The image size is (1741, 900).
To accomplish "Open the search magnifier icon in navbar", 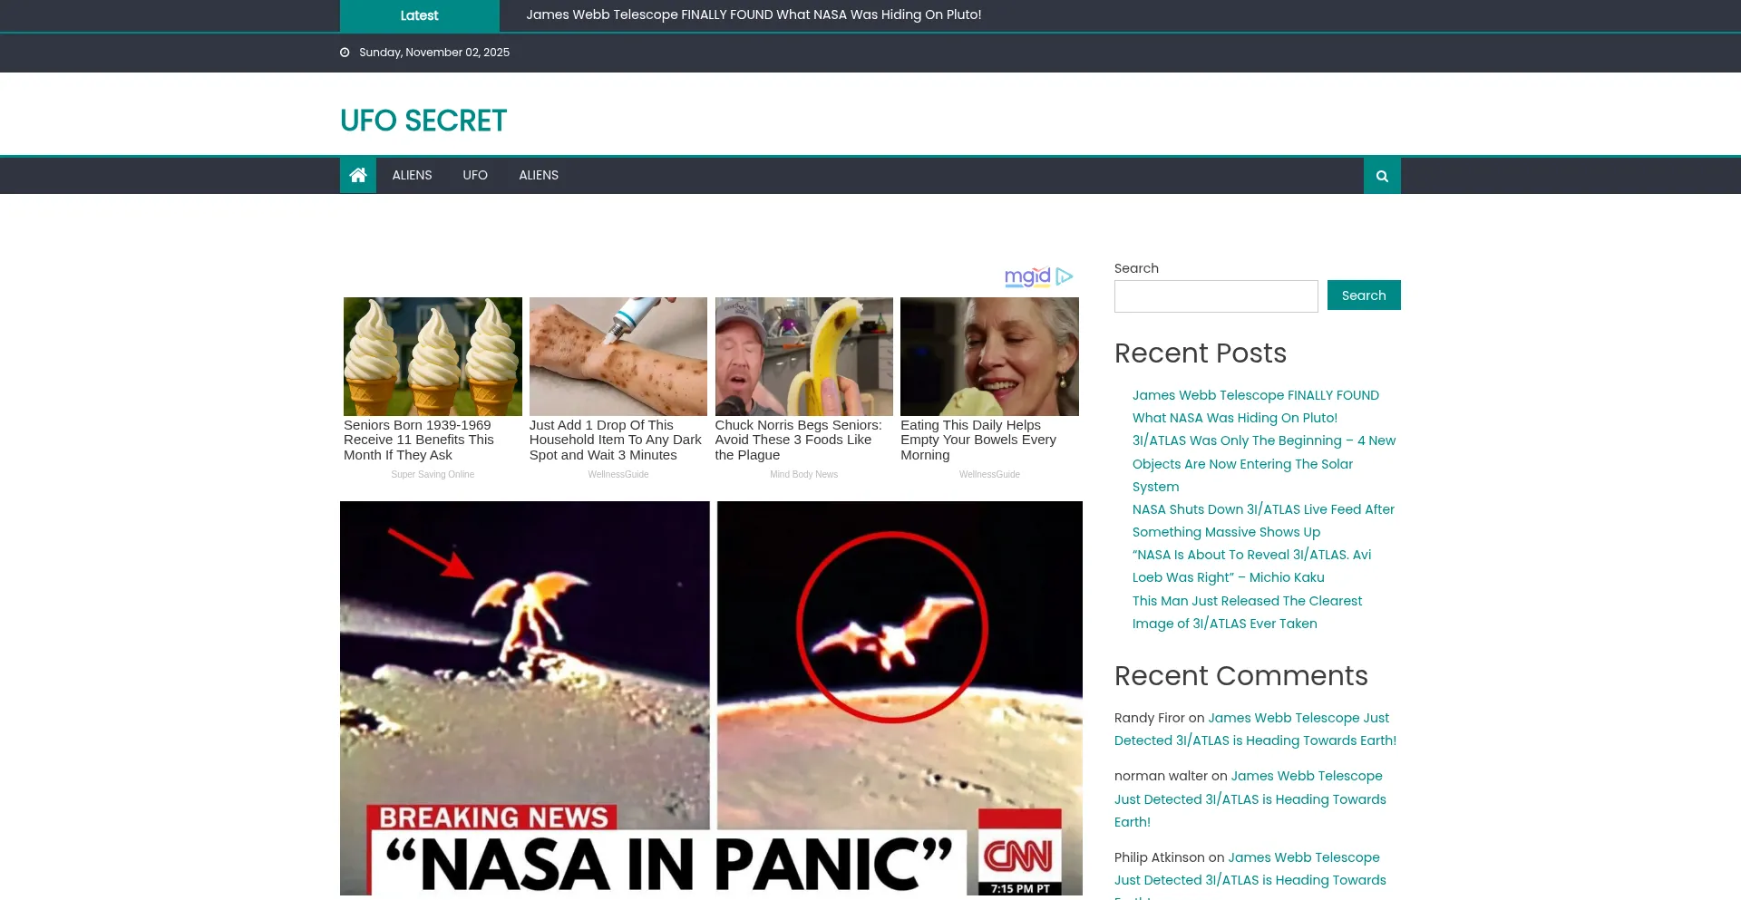I will tap(1382, 176).
